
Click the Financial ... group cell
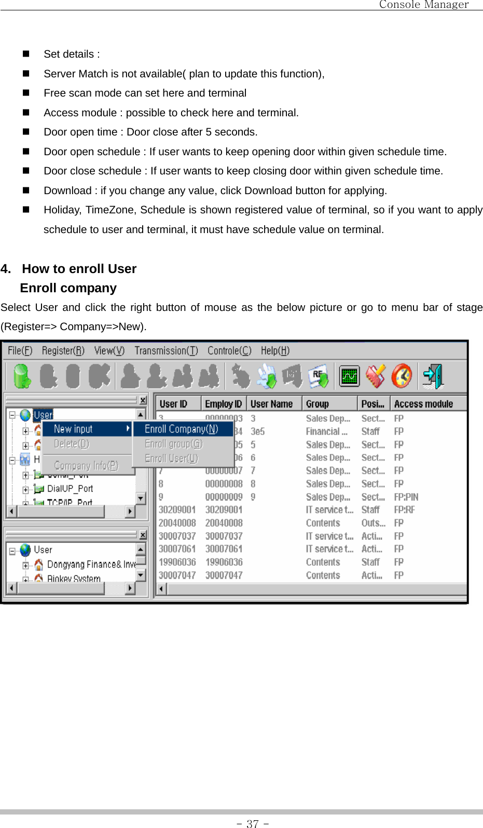pyautogui.click(x=327, y=431)
